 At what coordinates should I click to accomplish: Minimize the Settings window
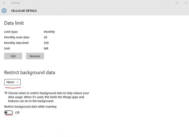168,3
